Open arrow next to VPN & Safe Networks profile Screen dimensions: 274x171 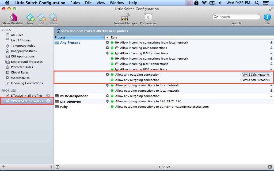pyautogui.click(x=48, y=101)
